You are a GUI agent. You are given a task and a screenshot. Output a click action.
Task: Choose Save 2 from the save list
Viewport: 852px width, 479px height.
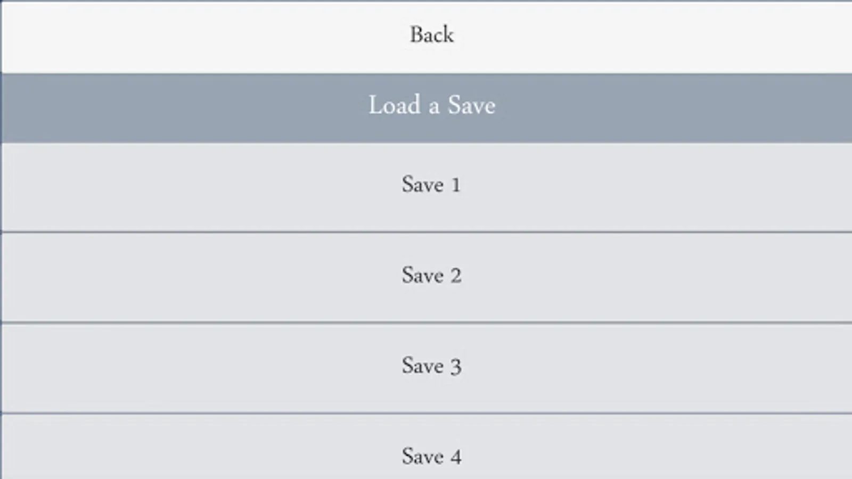click(x=431, y=276)
